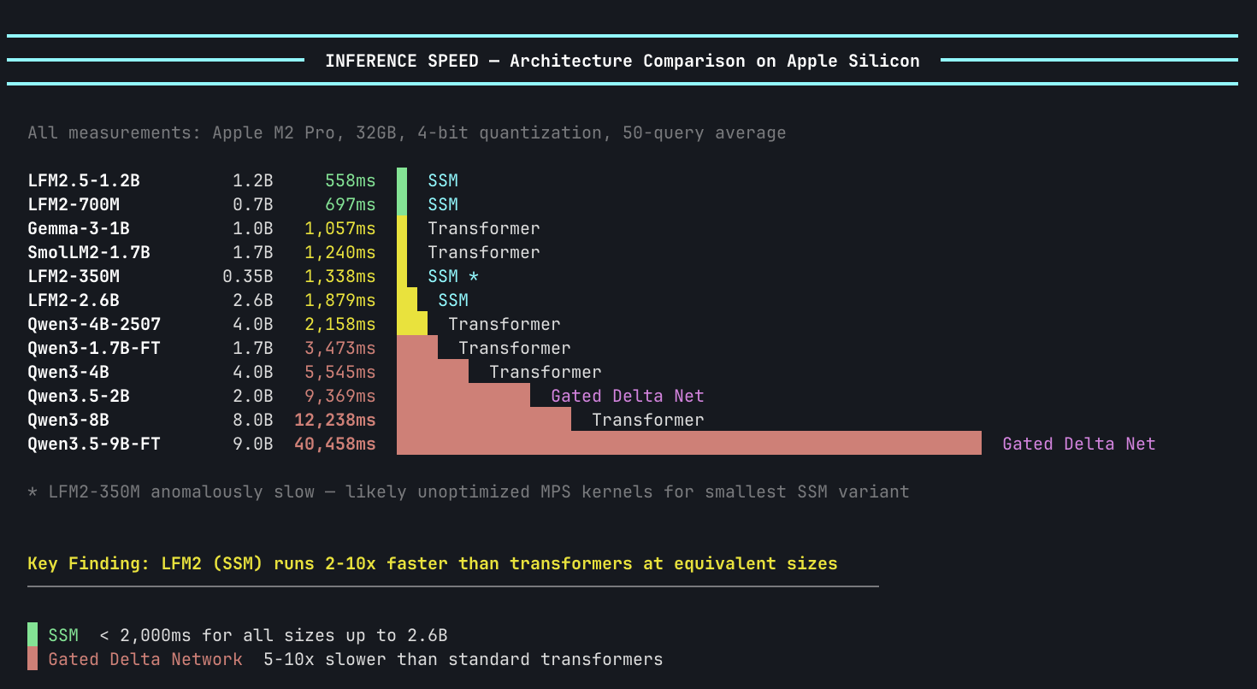Click the 2.6B parameter size
Image resolution: width=1257 pixels, height=689 pixels.
tap(253, 300)
